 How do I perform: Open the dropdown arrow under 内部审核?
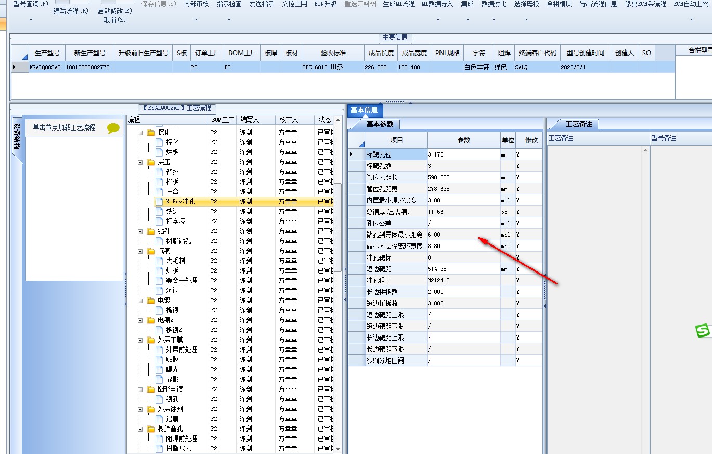click(197, 20)
